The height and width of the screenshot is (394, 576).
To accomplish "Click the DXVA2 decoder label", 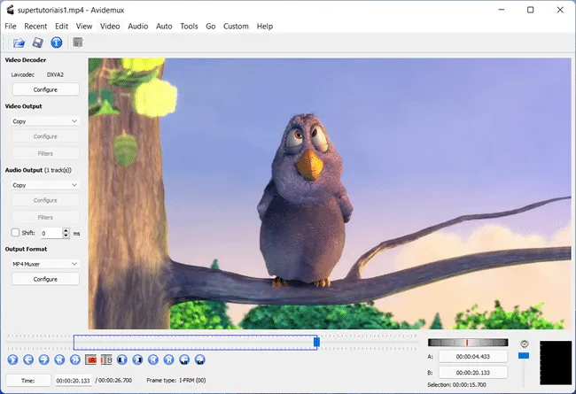I will pos(55,74).
